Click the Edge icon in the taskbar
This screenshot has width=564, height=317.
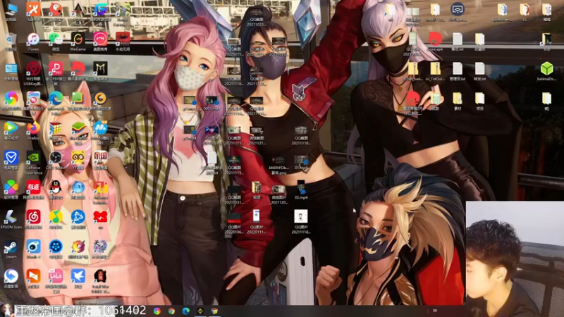click(185, 311)
